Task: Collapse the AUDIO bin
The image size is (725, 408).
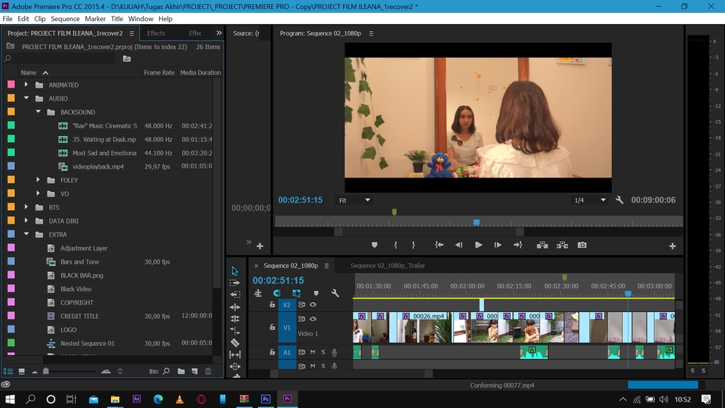Action: [26, 98]
